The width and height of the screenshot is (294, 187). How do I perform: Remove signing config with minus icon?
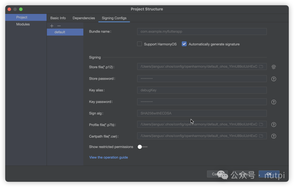[59, 26]
